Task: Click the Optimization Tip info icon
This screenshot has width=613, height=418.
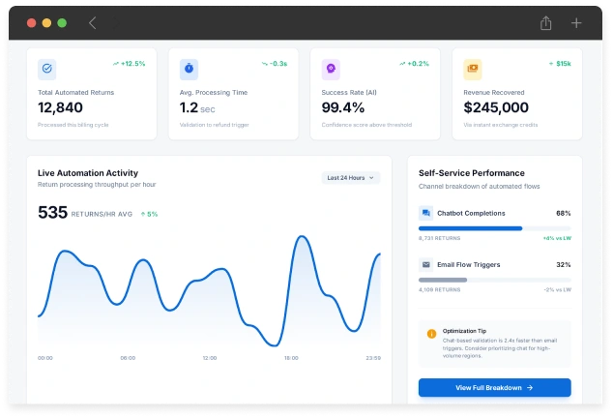Action: [x=431, y=334]
